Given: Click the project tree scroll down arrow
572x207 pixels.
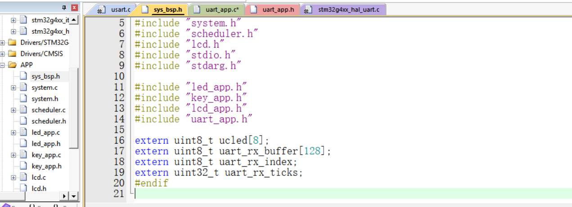Looking at the screenshot, I should tap(74, 196).
